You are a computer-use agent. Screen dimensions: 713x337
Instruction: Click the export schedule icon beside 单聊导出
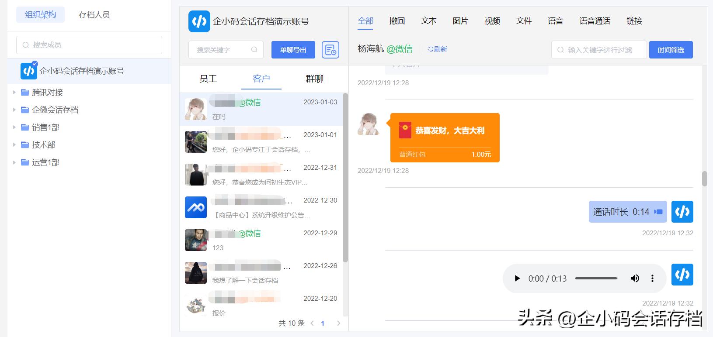[330, 50]
